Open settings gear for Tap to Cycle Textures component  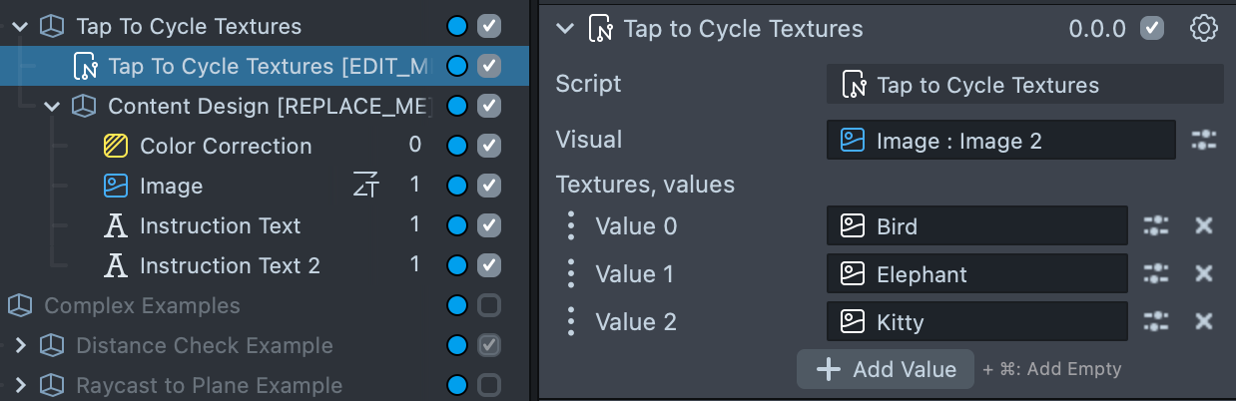[x=1204, y=29]
